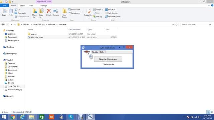
Task: Collapse the ribbon with the chevron
Action: (209, 5)
